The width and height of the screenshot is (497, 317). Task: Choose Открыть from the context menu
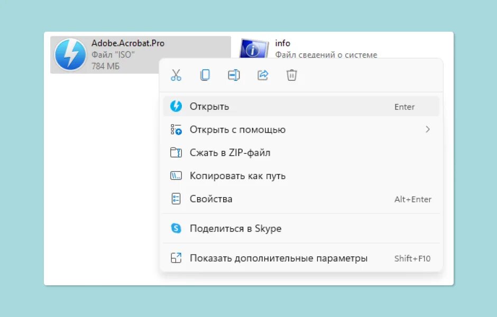pyautogui.click(x=301, y=106)
